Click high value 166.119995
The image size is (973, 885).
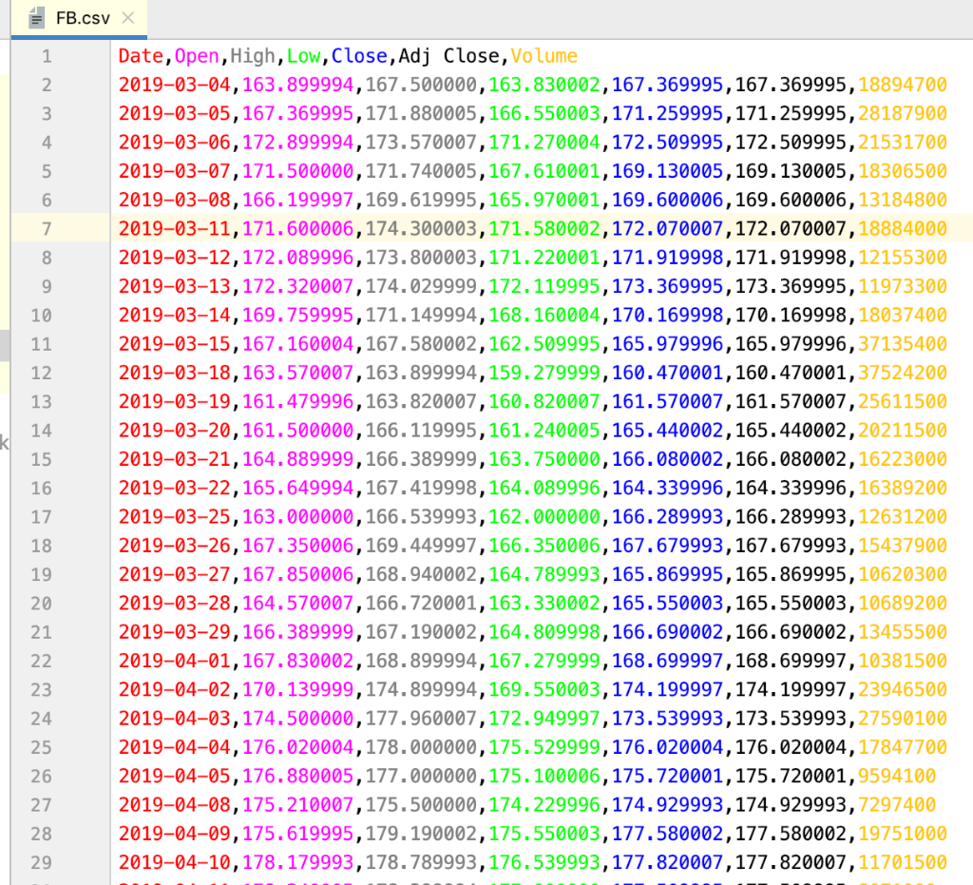(421, 430)
